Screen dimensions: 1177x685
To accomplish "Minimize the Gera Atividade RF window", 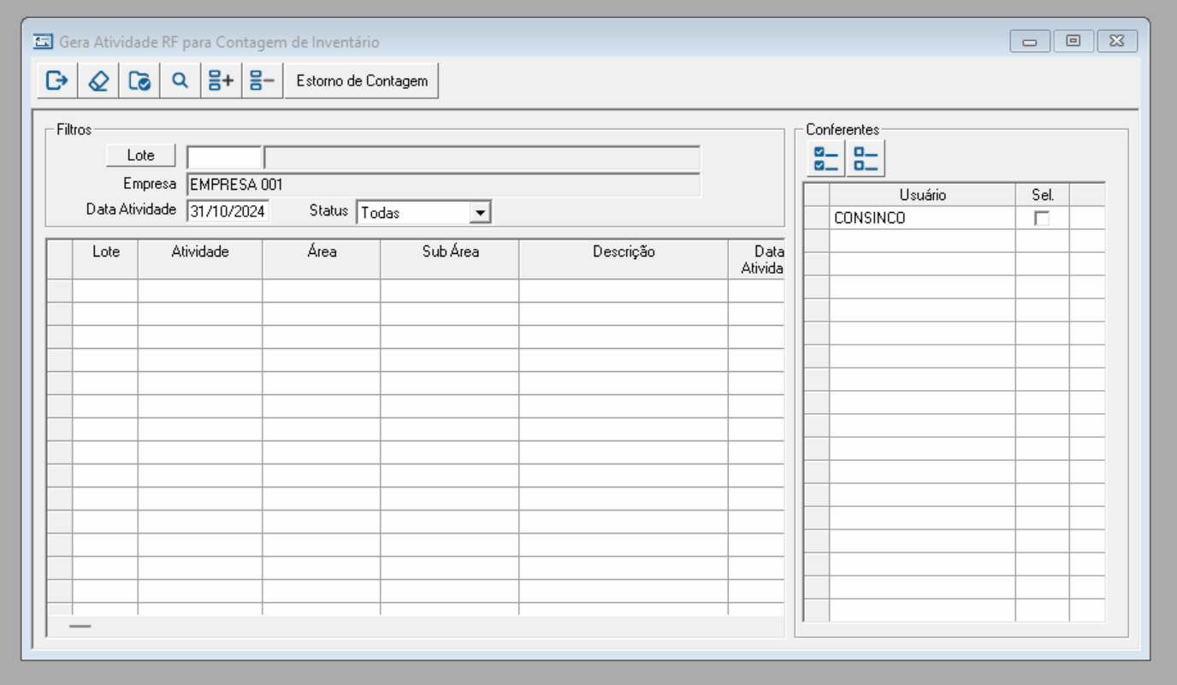I will [x=1030, y=41].
